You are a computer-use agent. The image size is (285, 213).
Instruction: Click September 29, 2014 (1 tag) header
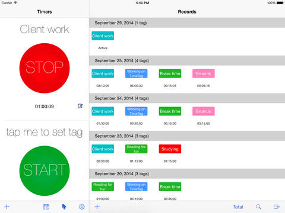click(187, 23)
